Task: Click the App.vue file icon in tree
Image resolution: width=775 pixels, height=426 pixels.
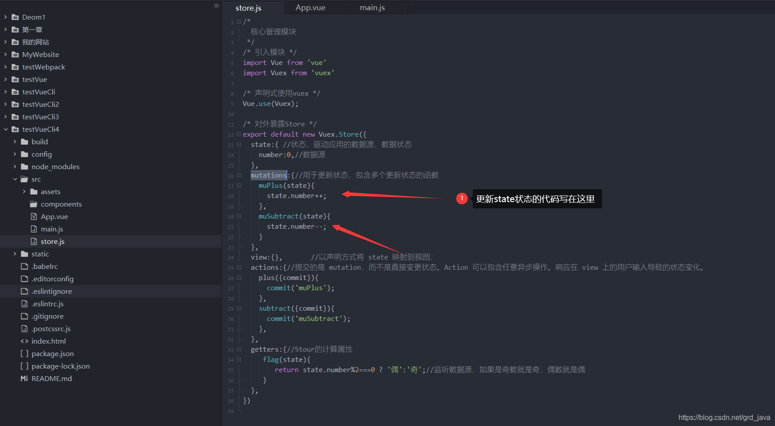Action: pyautogui.click(x=34, y=216)
